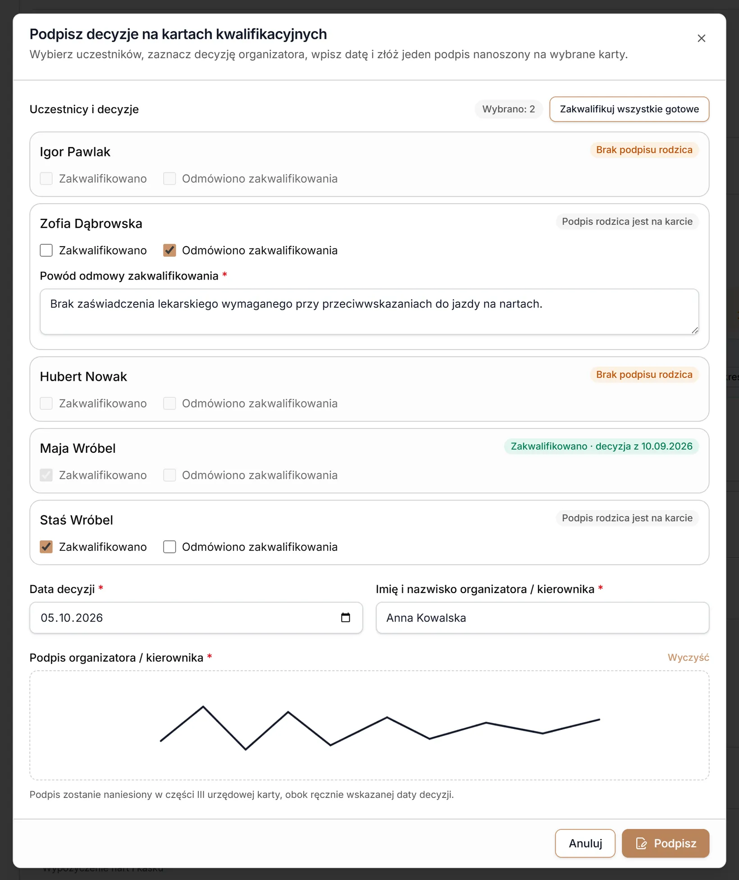739x880 pixels.
Task: Edit organizer name field Anna Kowalska
Action: click(542, 617)
